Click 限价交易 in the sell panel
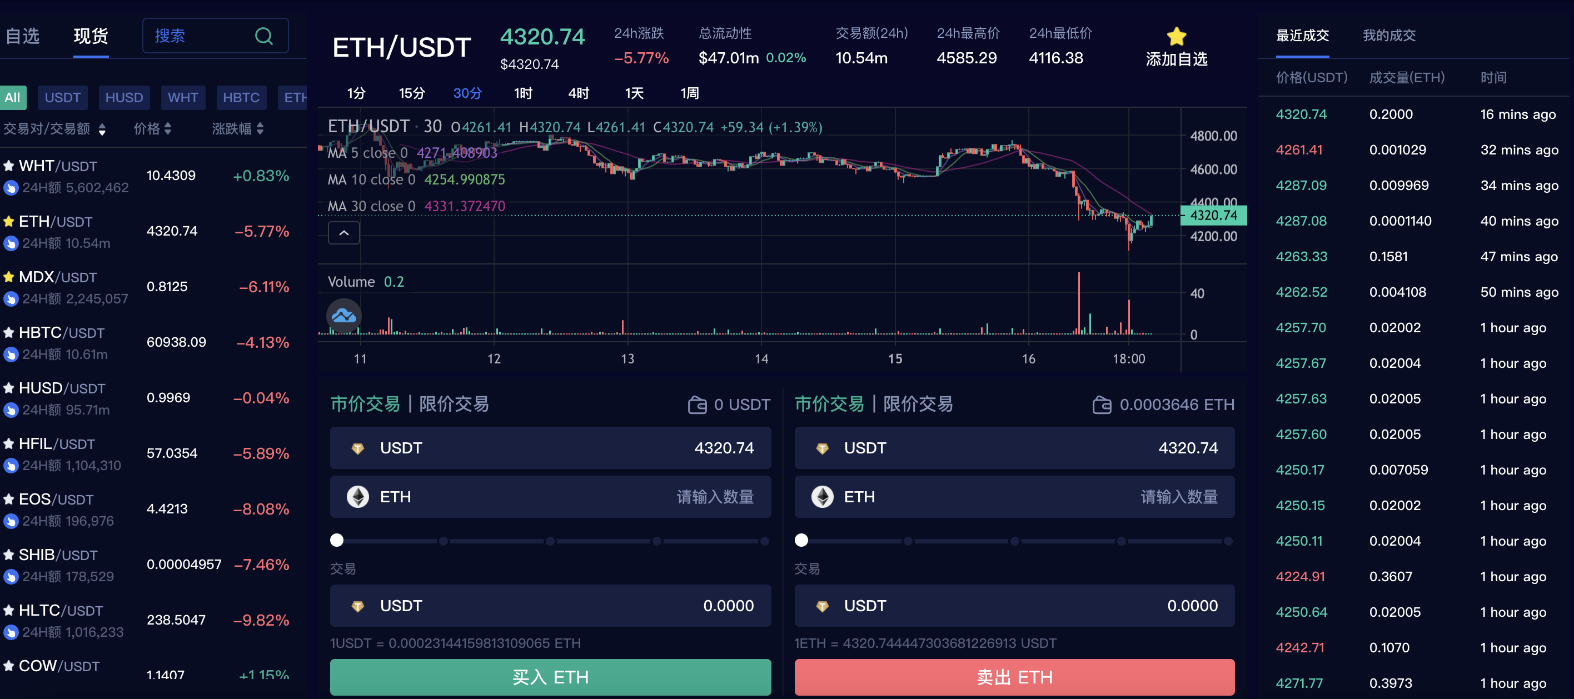 [918, 404]
